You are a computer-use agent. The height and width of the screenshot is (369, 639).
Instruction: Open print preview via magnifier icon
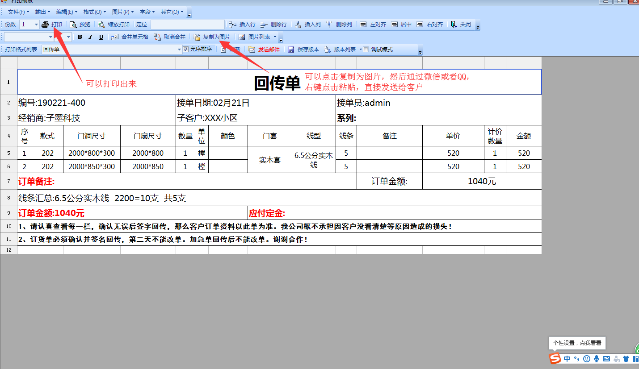pyautogui.click(x=73, y=25)
